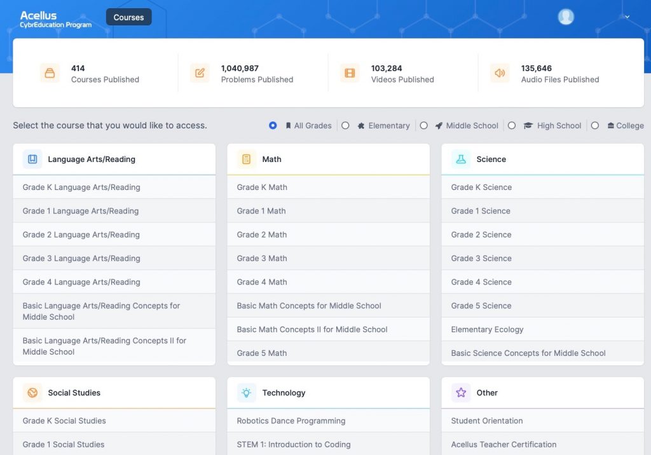Viewport: 651px width, 455px height.
Task: Open Basic Language Arts/Reading Concepts II course
Action: (114, 346)
